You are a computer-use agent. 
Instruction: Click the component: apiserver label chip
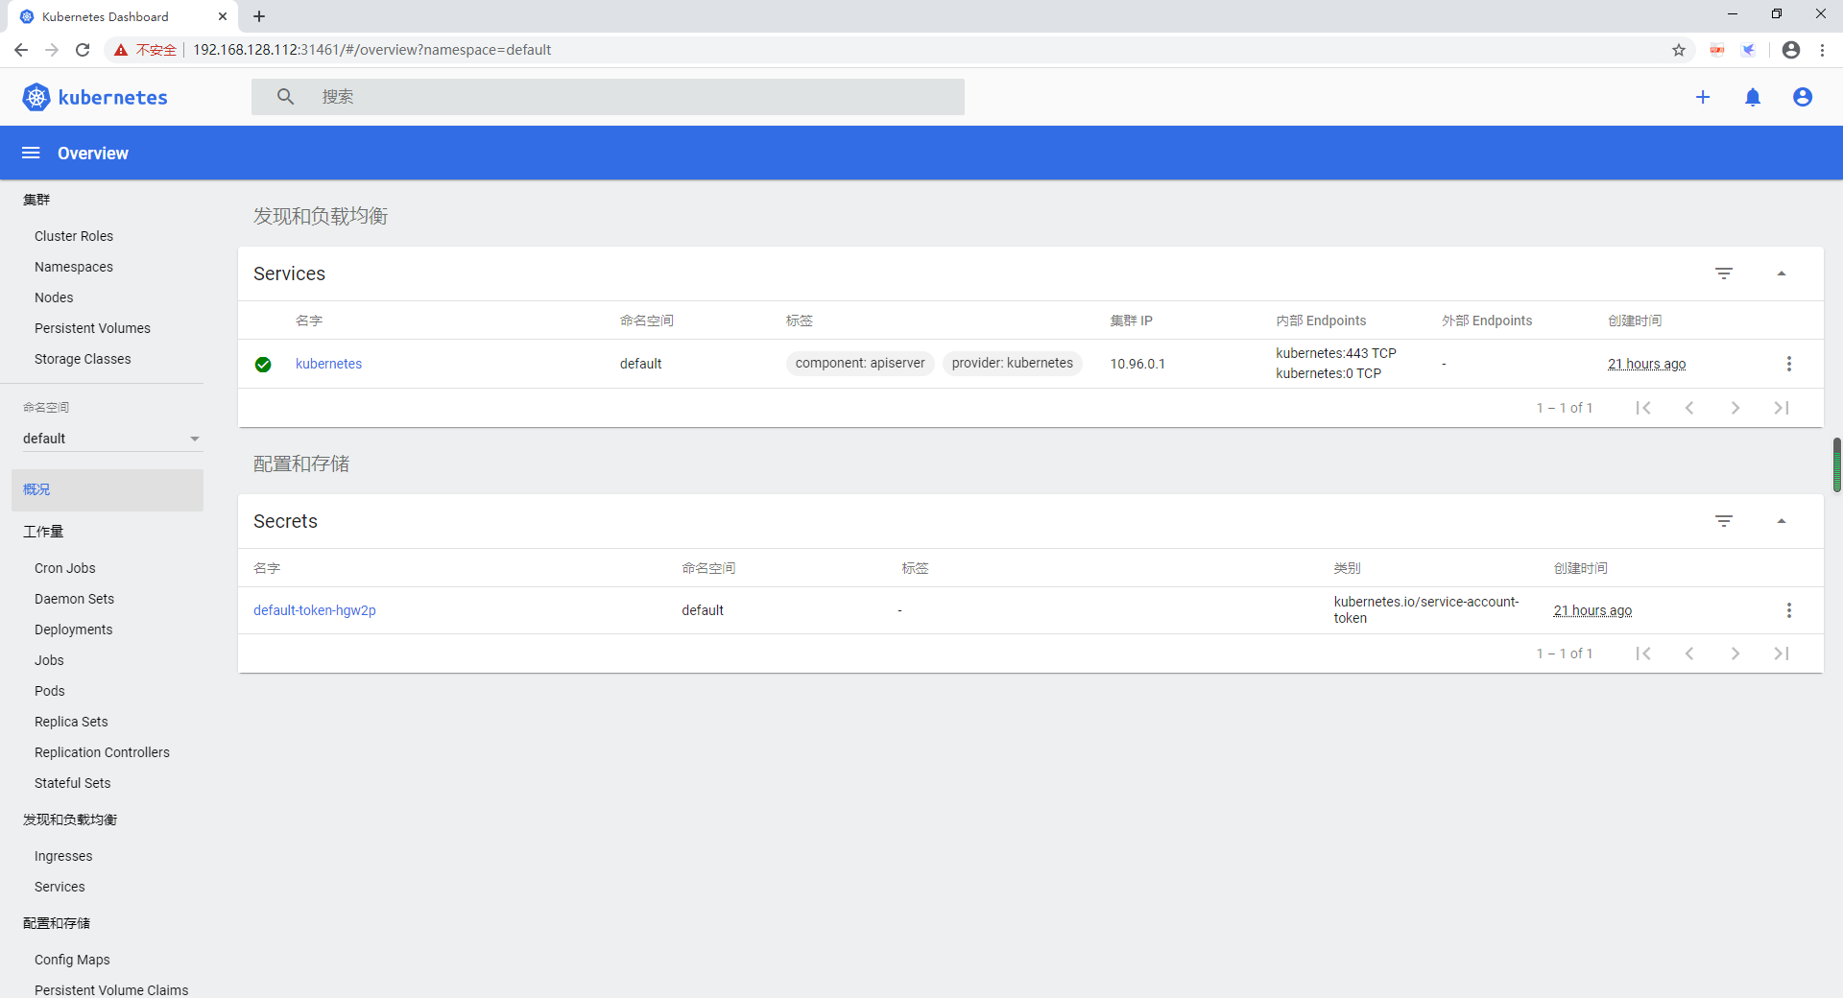tap(860, 363)
